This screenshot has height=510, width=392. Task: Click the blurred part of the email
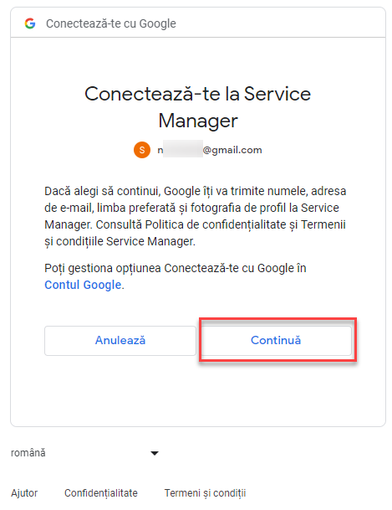click(183, 149)
